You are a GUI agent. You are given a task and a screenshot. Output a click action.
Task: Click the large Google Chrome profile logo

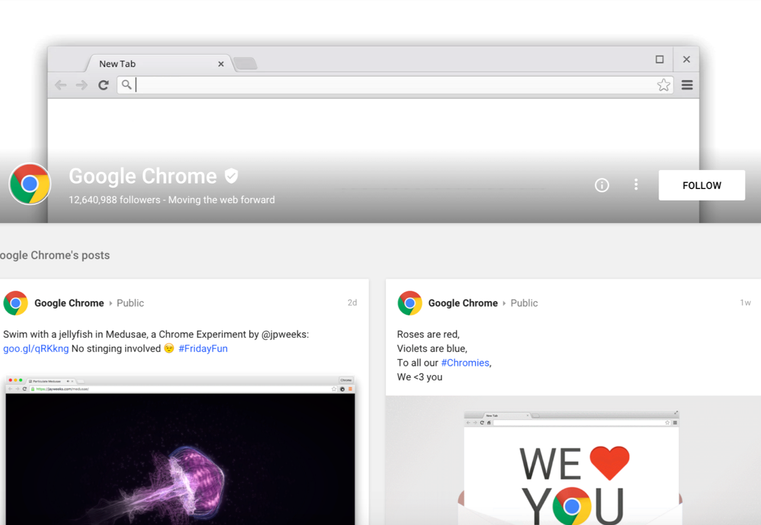(x=30, y=184)
